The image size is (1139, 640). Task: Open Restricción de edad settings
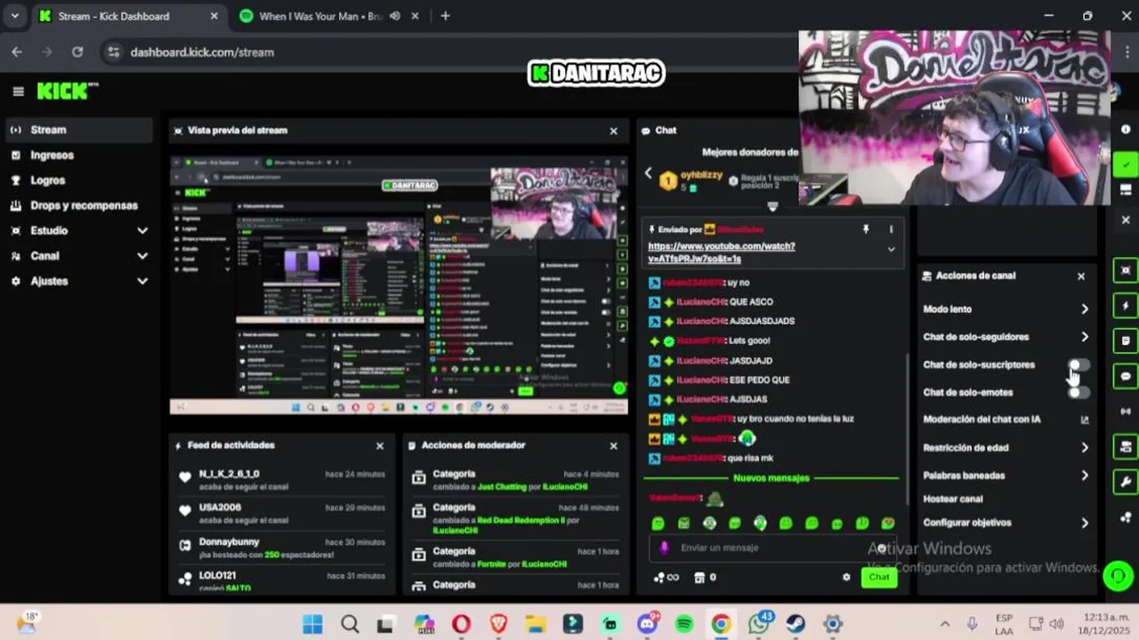click(x=1006, y=448)
